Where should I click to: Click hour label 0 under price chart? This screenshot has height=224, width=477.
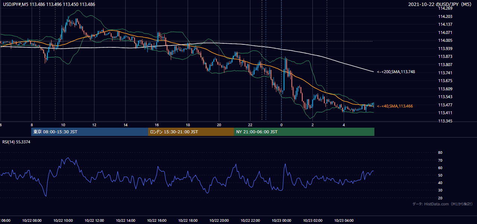(281, 125)
